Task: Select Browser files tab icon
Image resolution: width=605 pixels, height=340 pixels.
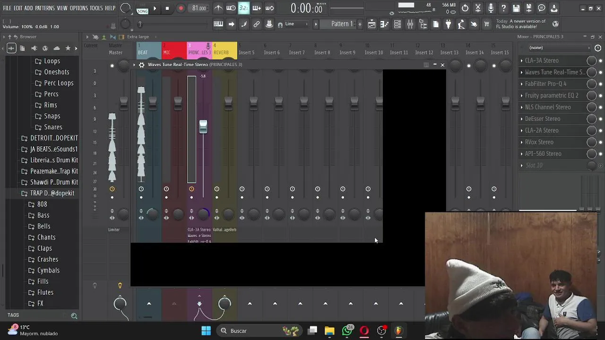Action: click(22, 48)
